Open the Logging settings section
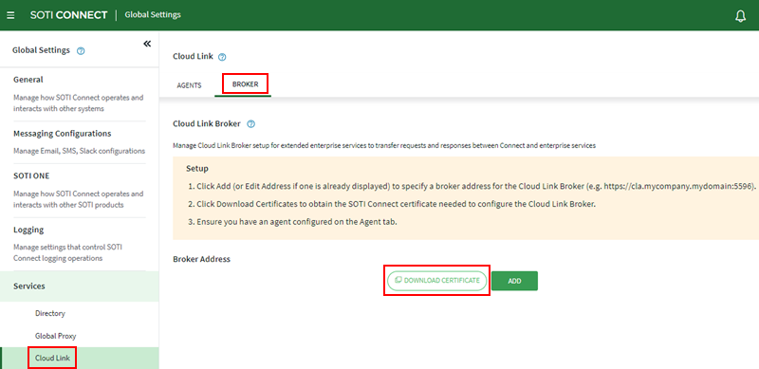Viewport: 759px width, 369px height. click(x=28, y=230)
